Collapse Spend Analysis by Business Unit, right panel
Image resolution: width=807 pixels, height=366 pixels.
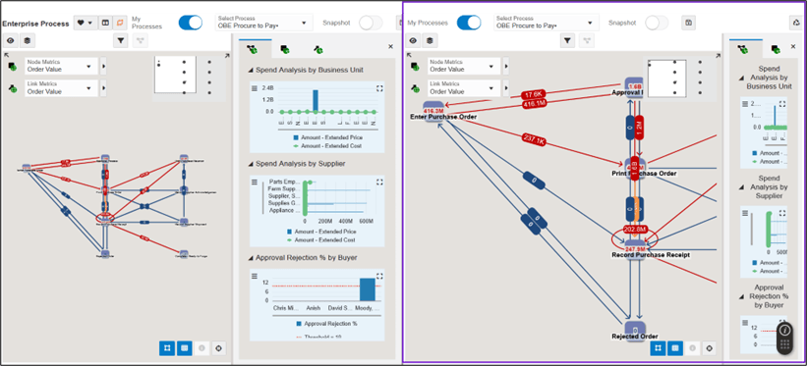pyautogui.click(x=742, y=78)
